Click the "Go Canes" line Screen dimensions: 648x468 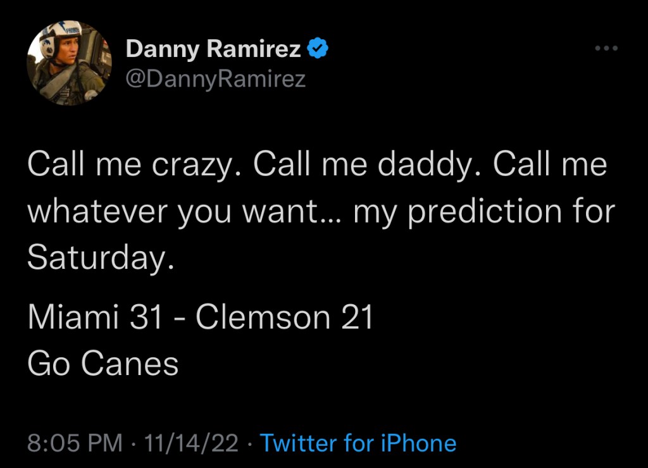(x=103, y=363)
